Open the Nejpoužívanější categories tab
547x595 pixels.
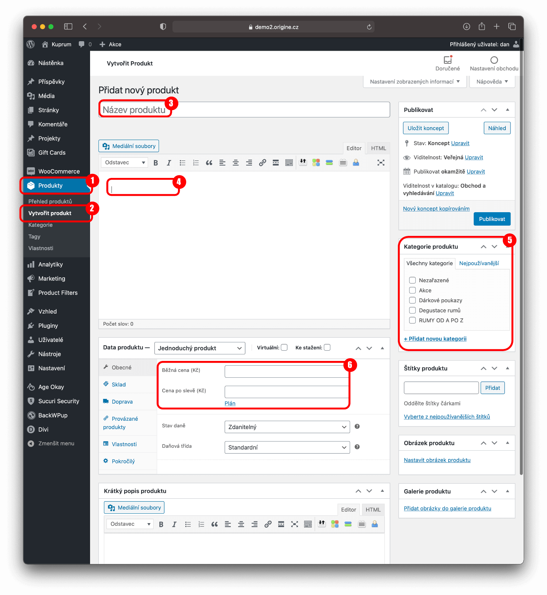[479, 263]
